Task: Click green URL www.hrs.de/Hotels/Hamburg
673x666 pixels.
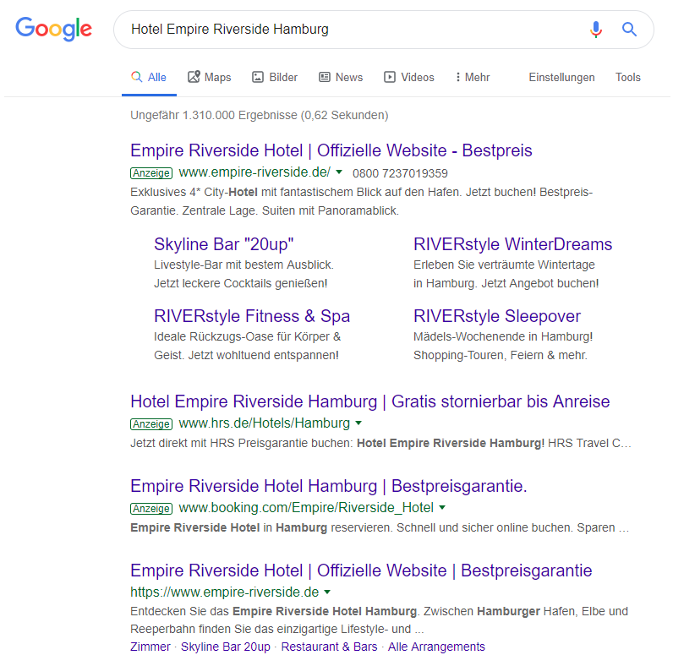Action: [x=264, y=423]
